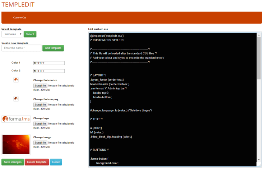Click the Color 2 hex value field
Image resolution: width=264 pixels, height=169 pixels.
point(49,71)
